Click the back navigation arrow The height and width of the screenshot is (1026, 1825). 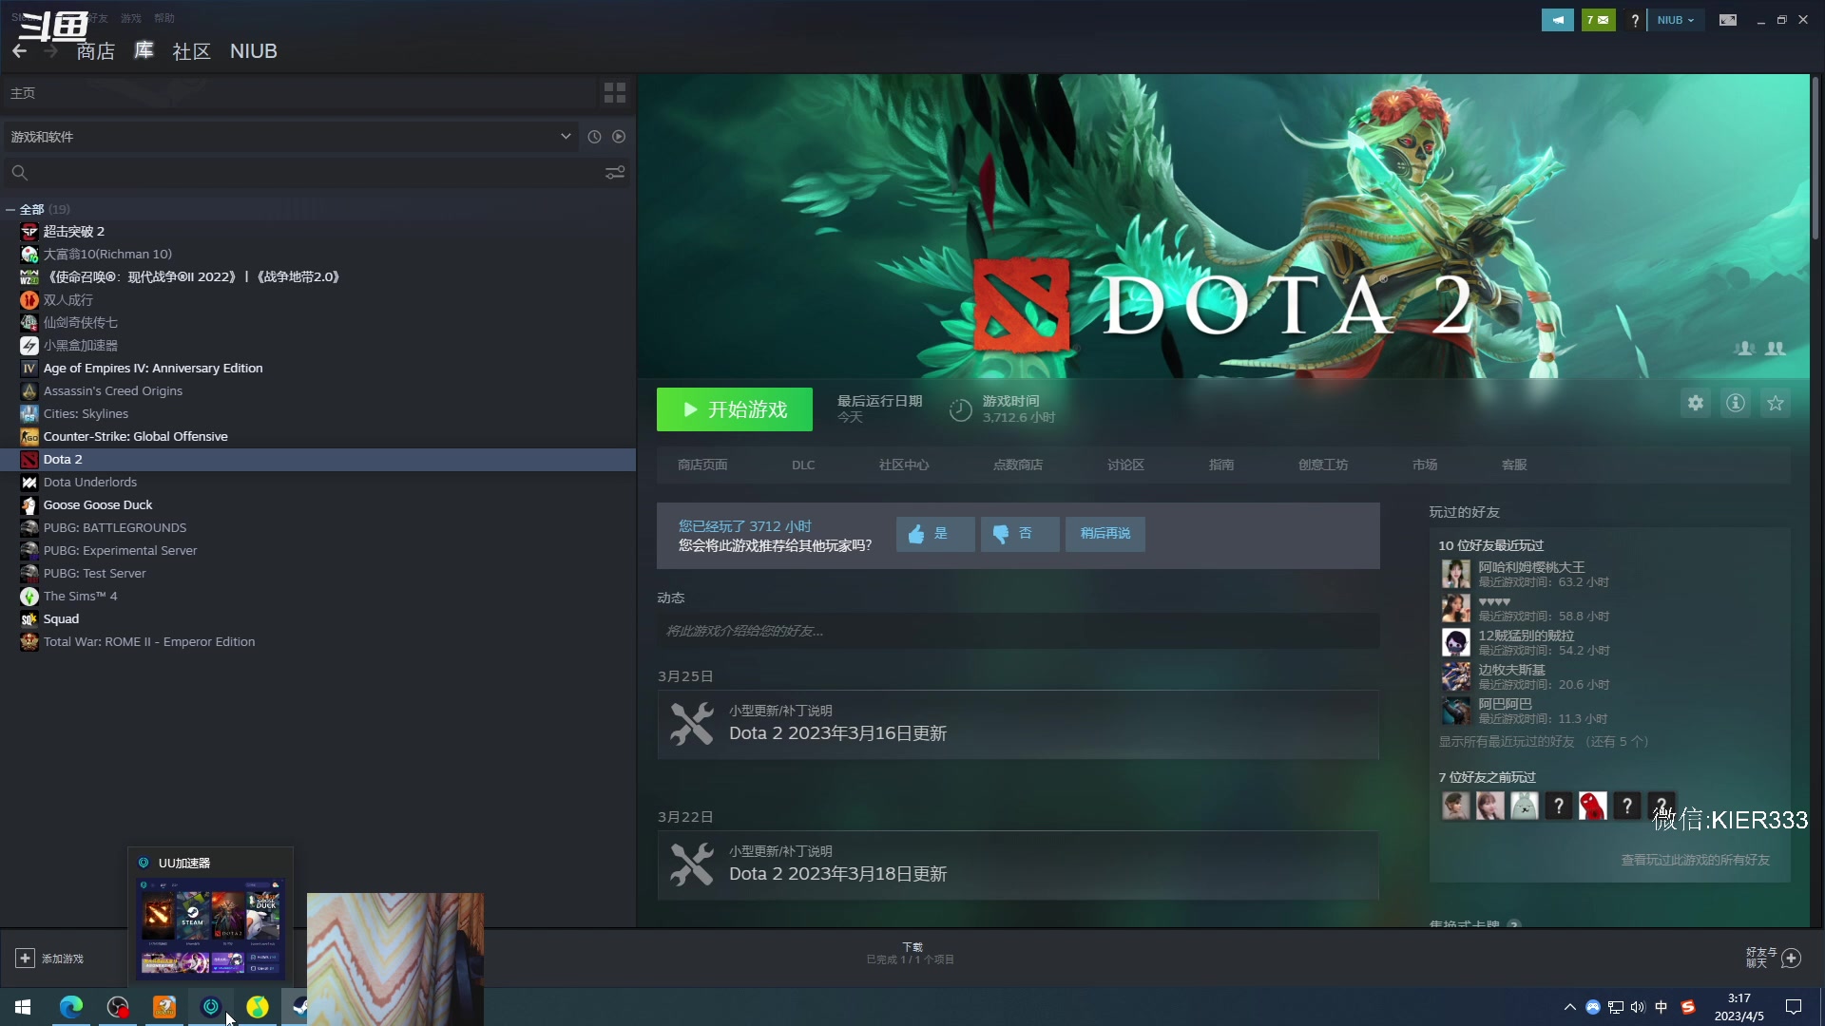pos(20,51)
